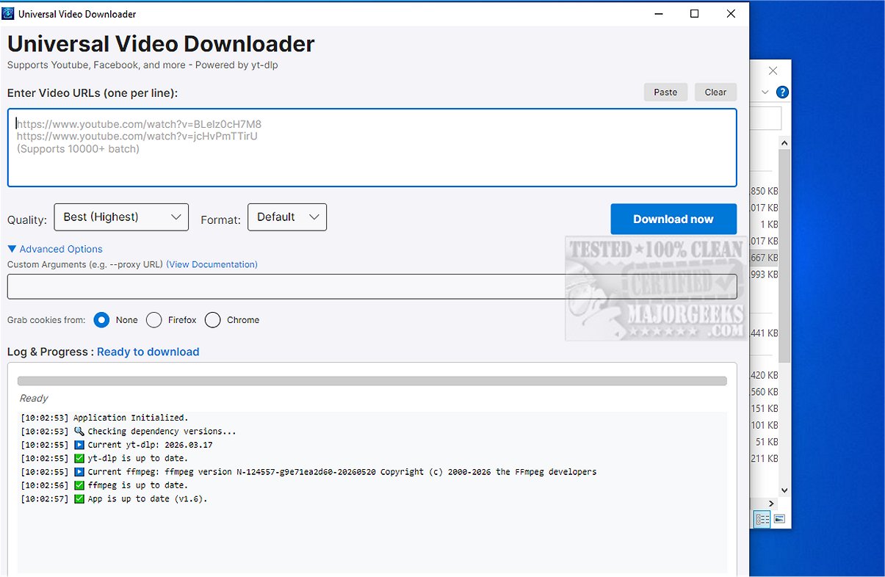Click the blue play icon beside Current ffmpeg
Screen dimensions: 885x577
point(79,472)
